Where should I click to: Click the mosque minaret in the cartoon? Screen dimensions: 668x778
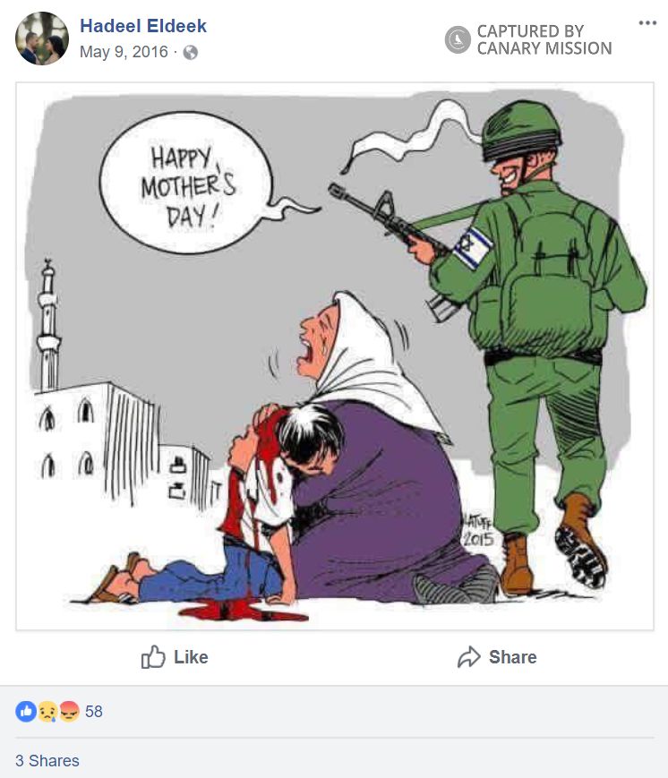point(48,325)
